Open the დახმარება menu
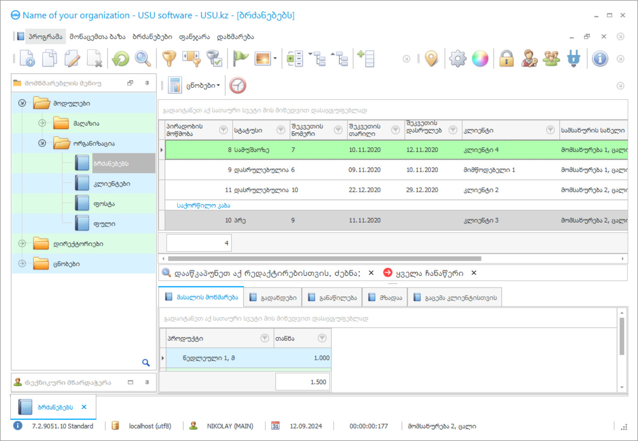The height and width of the screenshot is (441, 638). click(235, 37)
